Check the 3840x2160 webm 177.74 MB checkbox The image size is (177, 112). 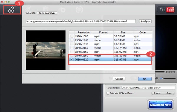coord(72,48)
